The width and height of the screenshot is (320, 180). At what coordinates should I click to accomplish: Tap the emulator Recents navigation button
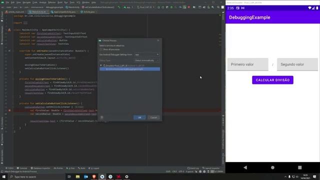tap(300, 167)
